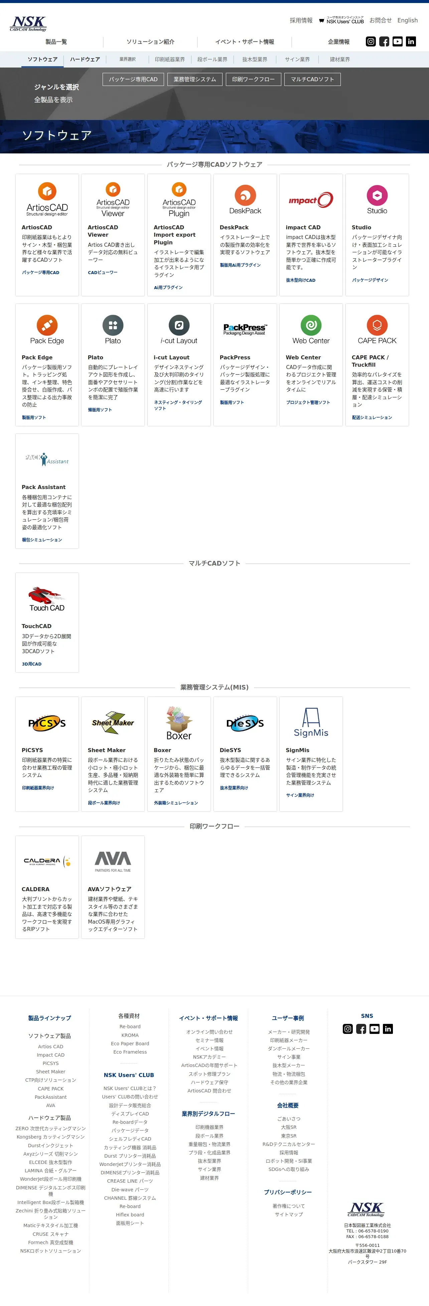Click 全製品を表示 to show all products

(x=53, y=100)
